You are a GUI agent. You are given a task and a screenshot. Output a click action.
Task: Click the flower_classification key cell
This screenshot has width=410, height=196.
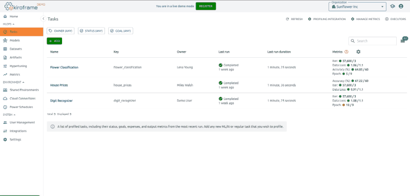[127, 68]
